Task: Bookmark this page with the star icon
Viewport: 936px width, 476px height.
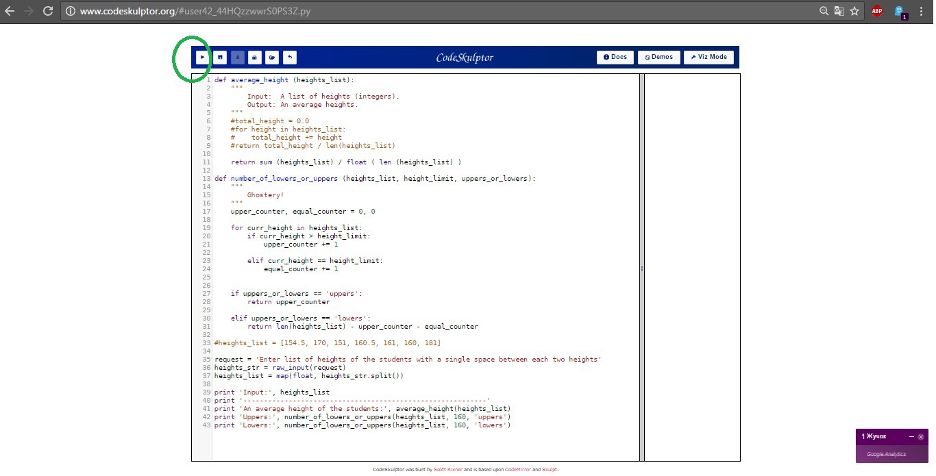Action: [x=854, y=11]
